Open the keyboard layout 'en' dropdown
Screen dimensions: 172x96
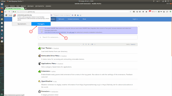158,1
